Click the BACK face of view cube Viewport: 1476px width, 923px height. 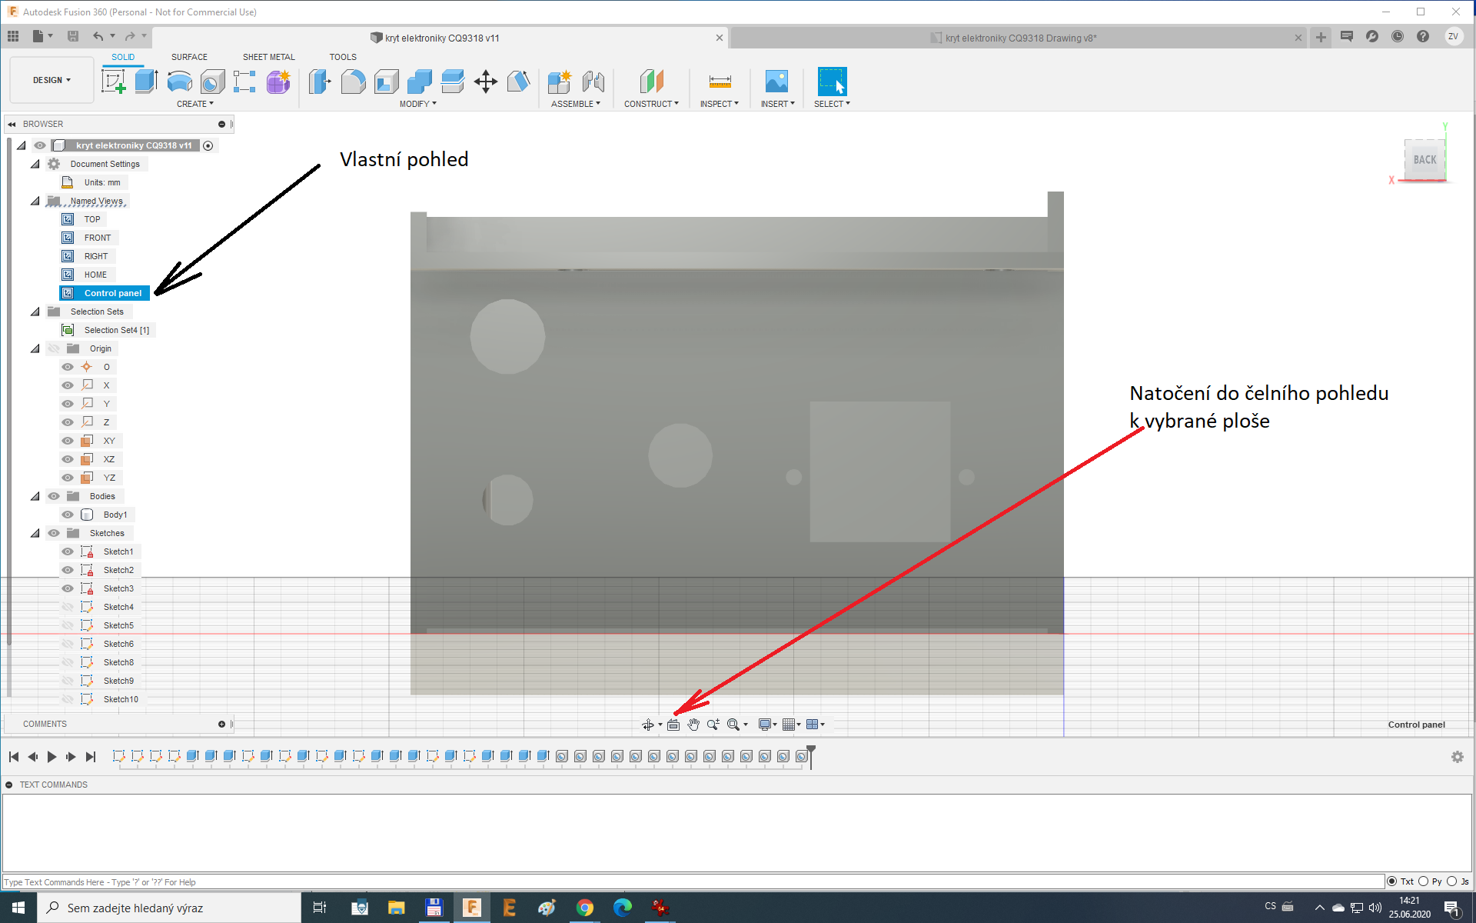1424,160
